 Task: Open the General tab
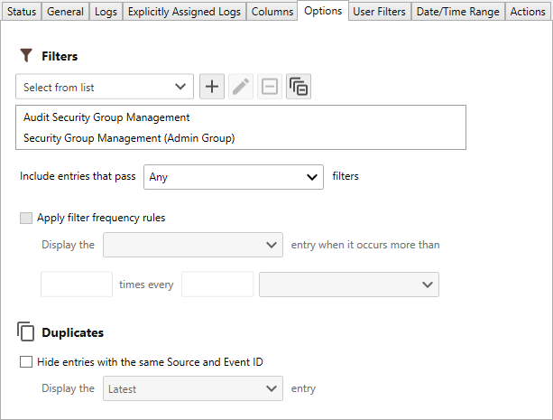click(x=65, y=12)
